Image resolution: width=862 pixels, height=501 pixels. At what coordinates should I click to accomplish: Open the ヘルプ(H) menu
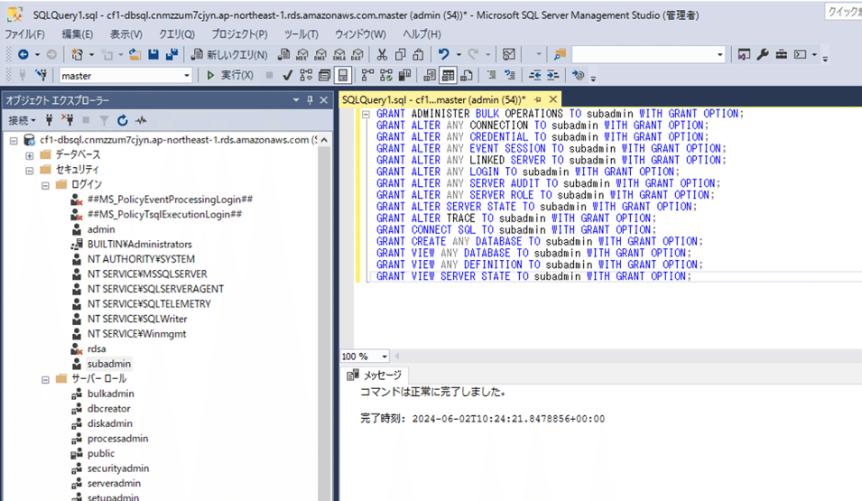pyautogui.click(x=422, y=34)
